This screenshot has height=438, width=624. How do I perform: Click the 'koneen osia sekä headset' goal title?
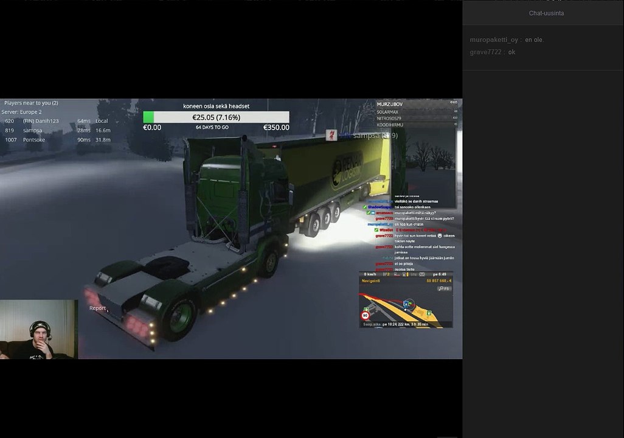tap(216, 106)
